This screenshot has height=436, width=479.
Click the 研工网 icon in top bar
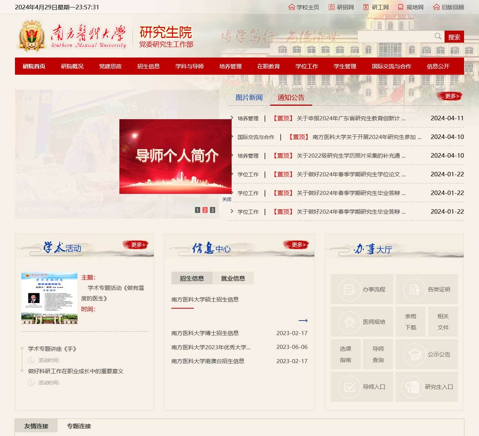tap(366, 7)
